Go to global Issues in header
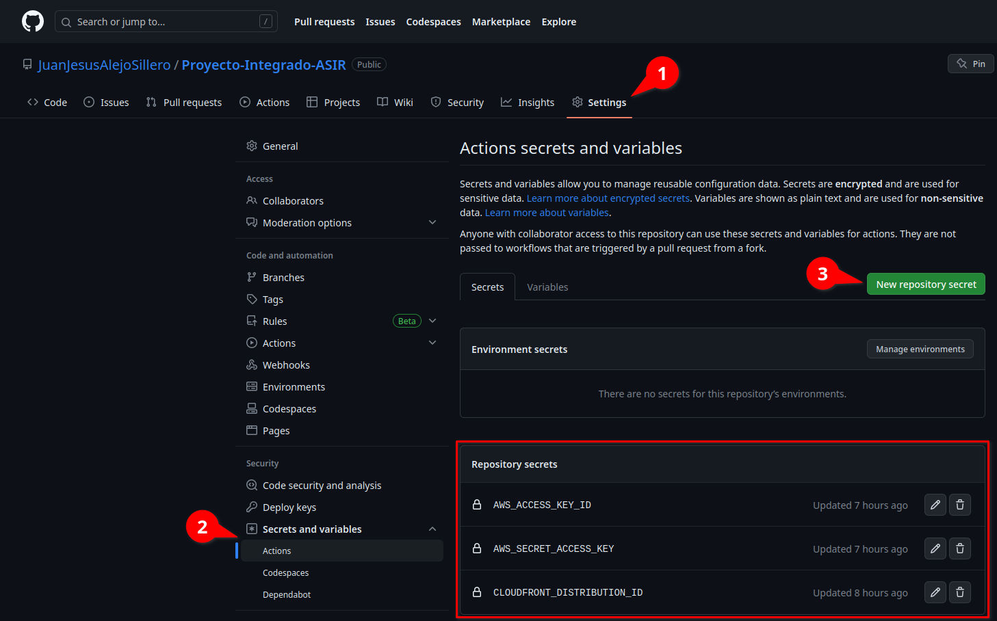The image size is (997, 621). tap(380, 22)
